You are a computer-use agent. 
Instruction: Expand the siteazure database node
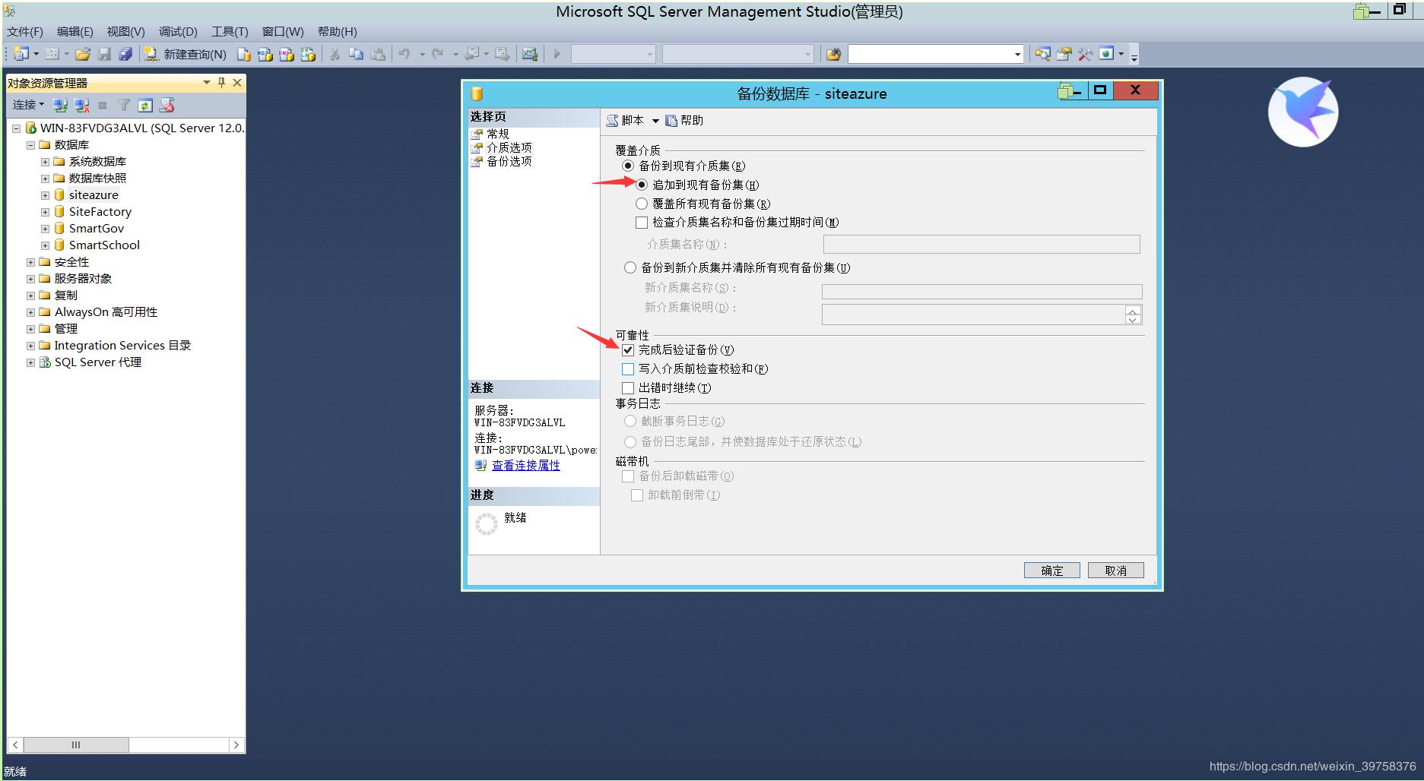pos(45,195)
